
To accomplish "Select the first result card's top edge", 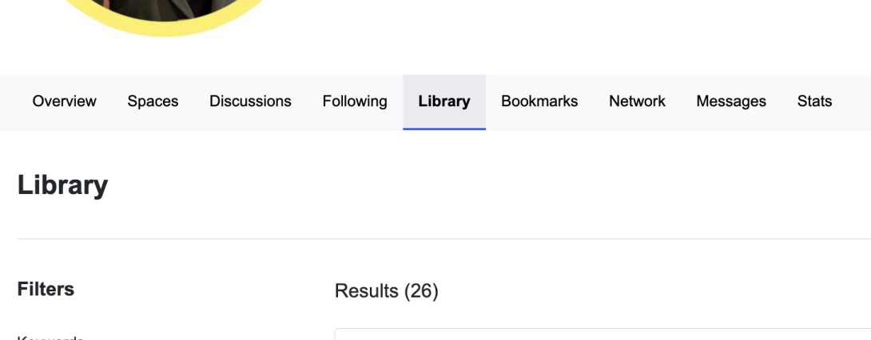I will (599, 330).
